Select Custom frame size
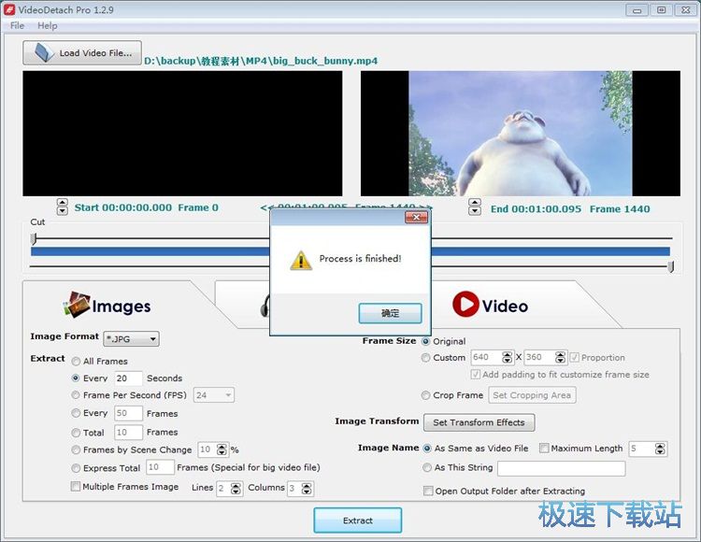Viewport: 701px width, 542px height. [426, 358]
